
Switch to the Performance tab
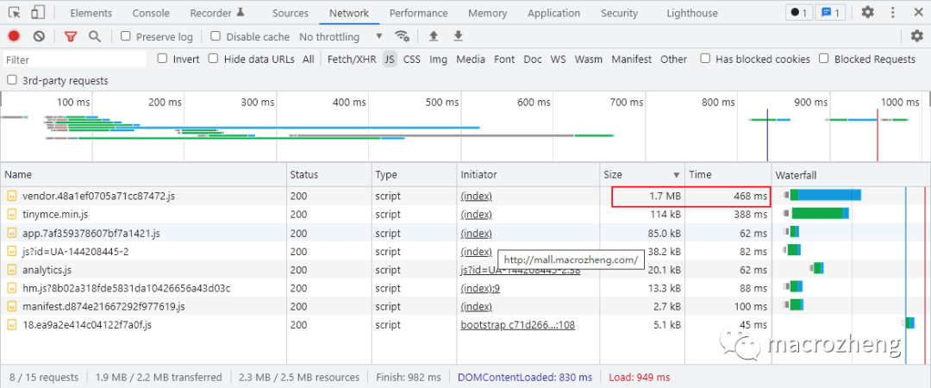418,13
